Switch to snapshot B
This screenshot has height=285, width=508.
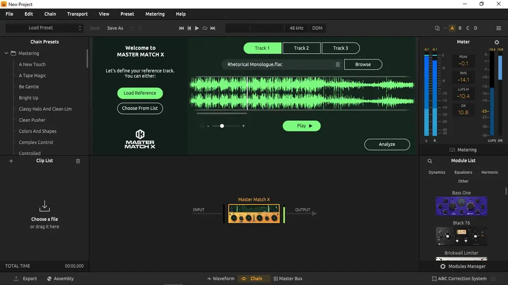click(x=460, y=28)
